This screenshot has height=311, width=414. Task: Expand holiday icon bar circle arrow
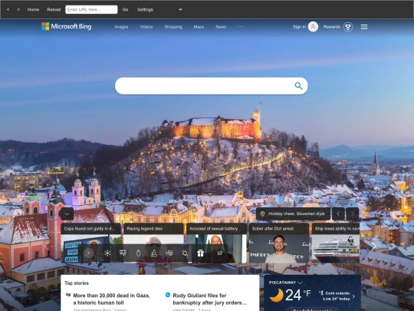pos(89,253)
